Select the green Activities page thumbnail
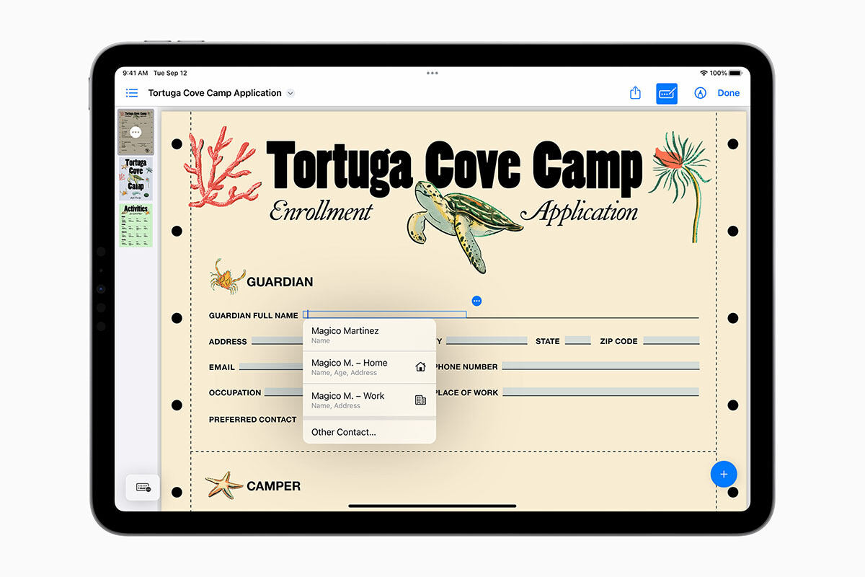Image resolution: width=865 pixels, height=577 pixels. coord(136,225)
